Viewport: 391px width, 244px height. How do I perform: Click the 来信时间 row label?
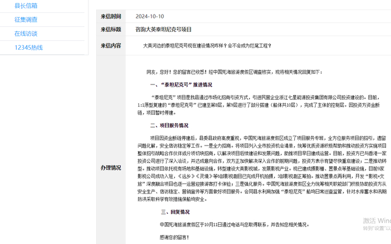click(111, 16)
